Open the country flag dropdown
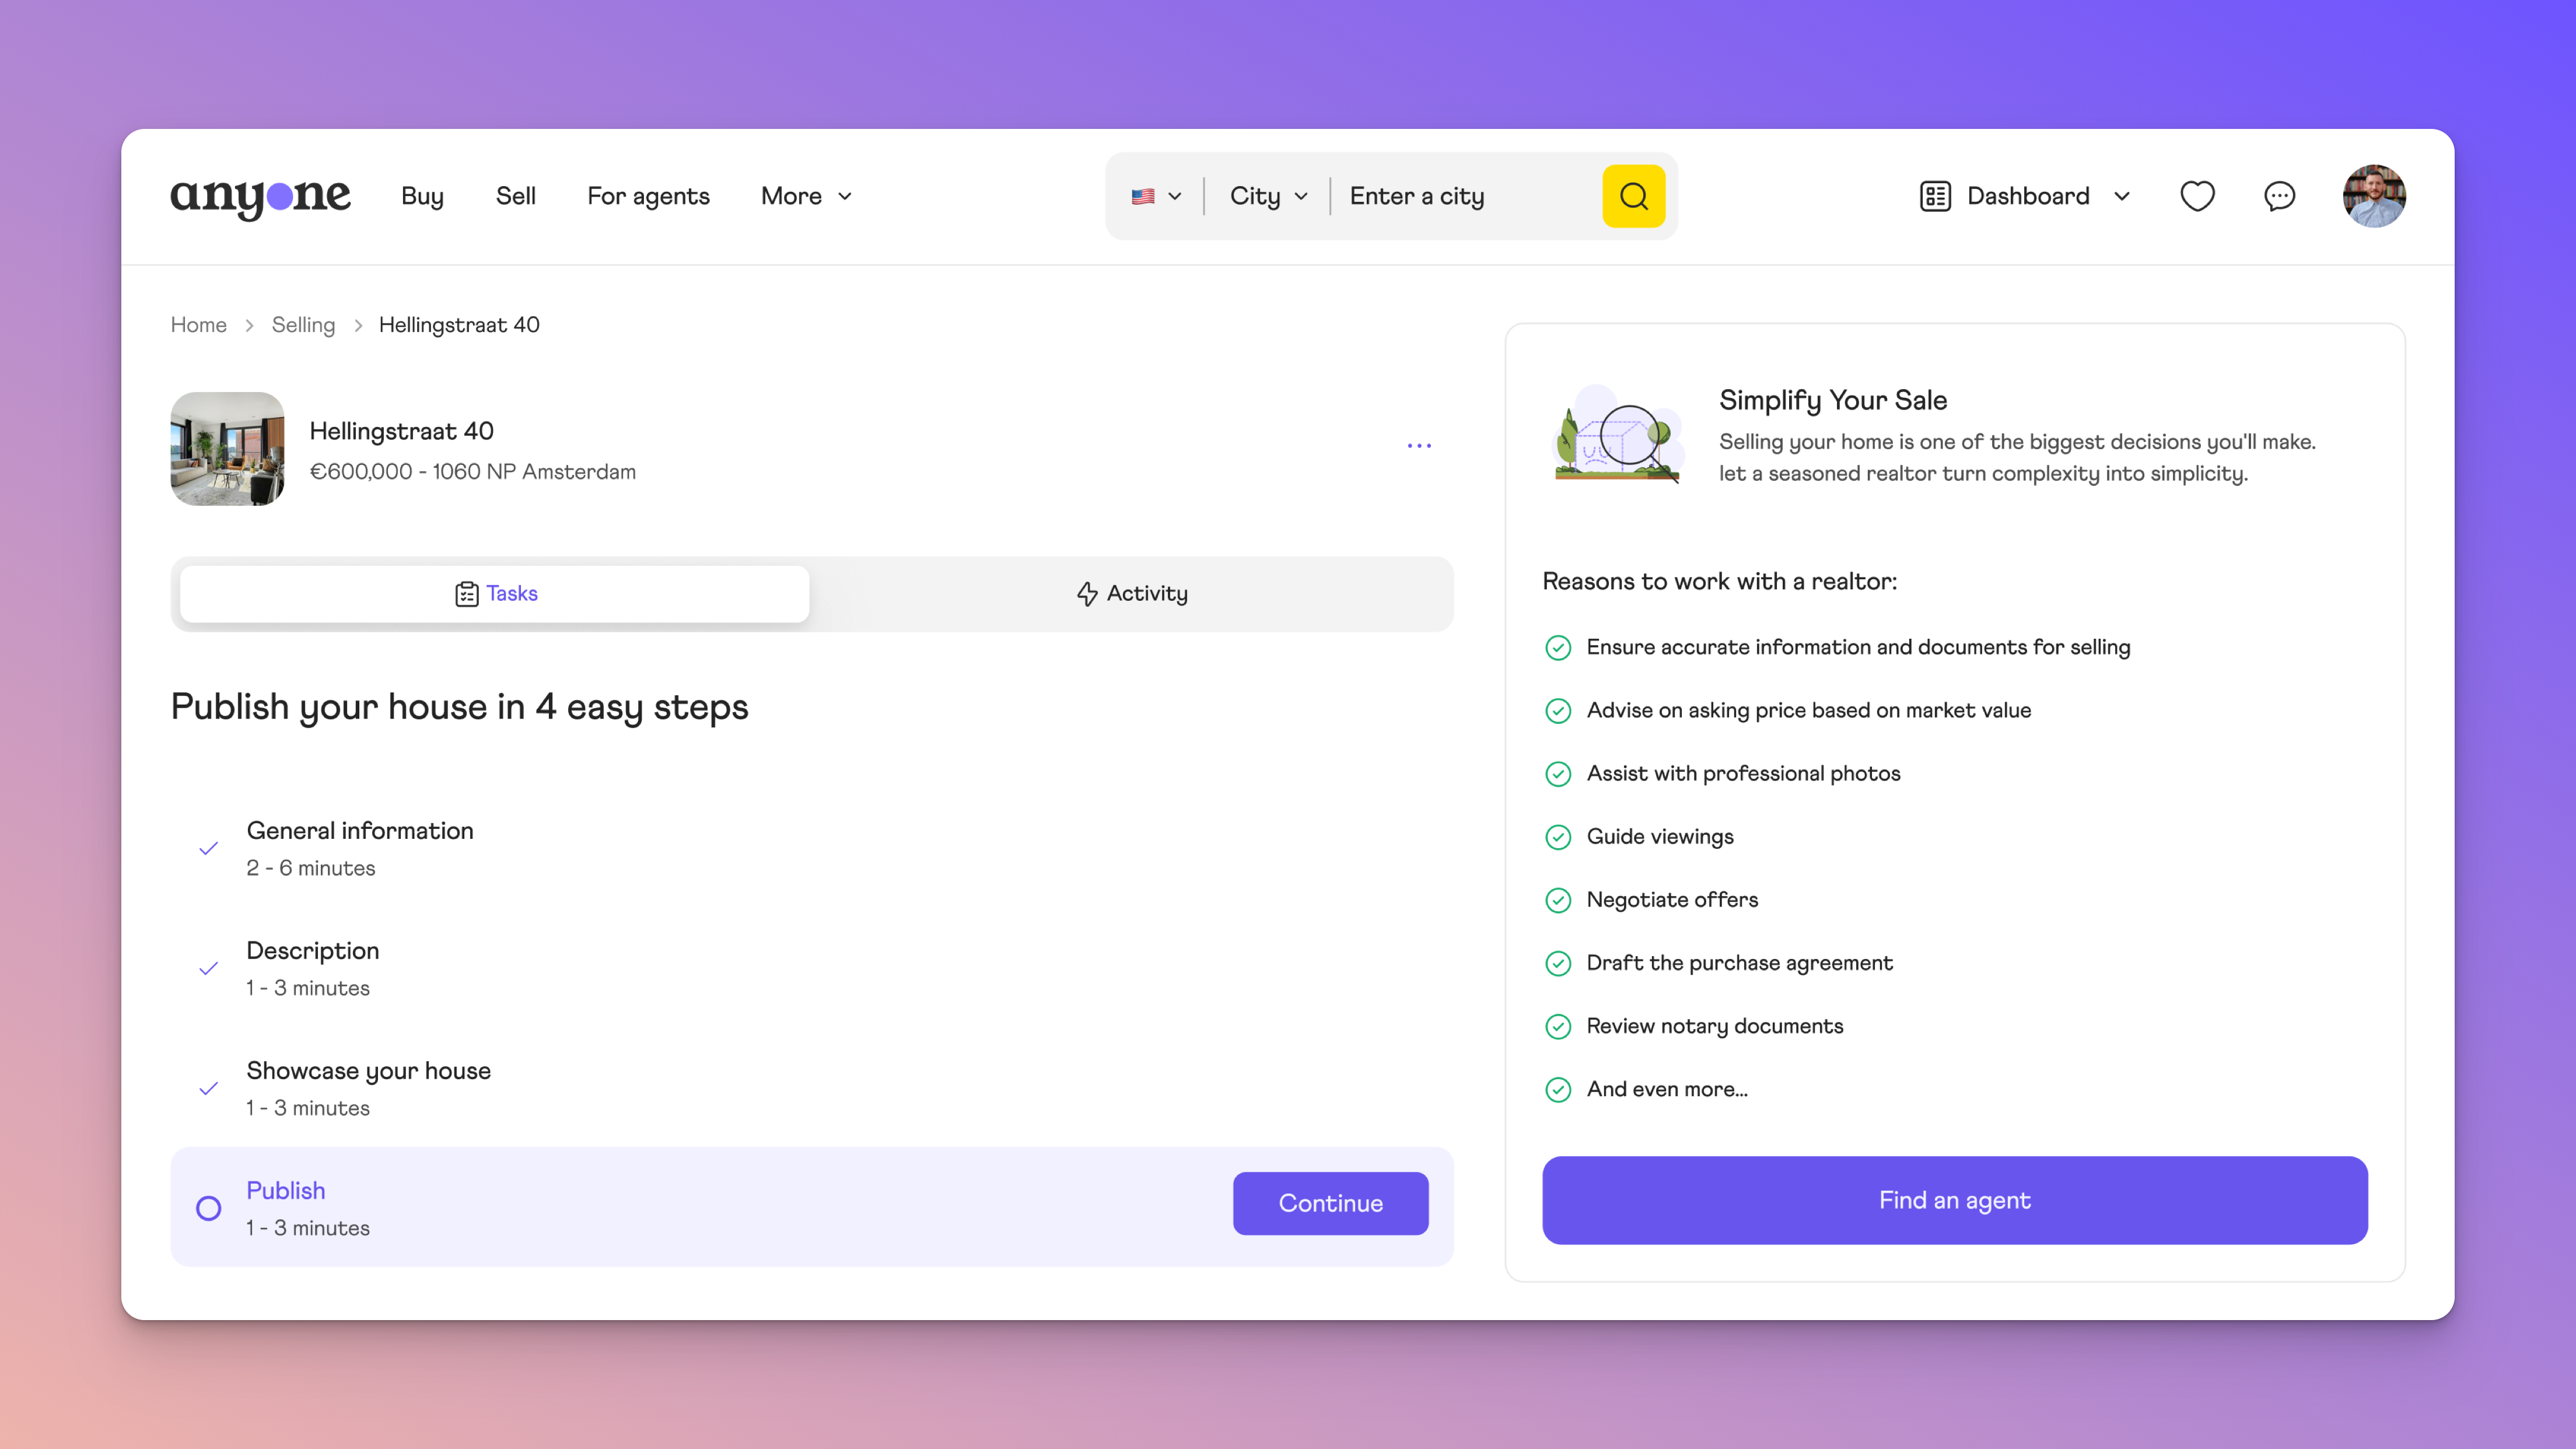This screenshot has width=2576, height=1449. [x=1156, y=196]
